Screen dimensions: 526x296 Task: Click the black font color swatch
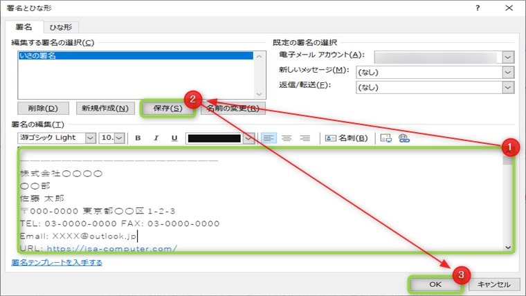coord(215,138)
